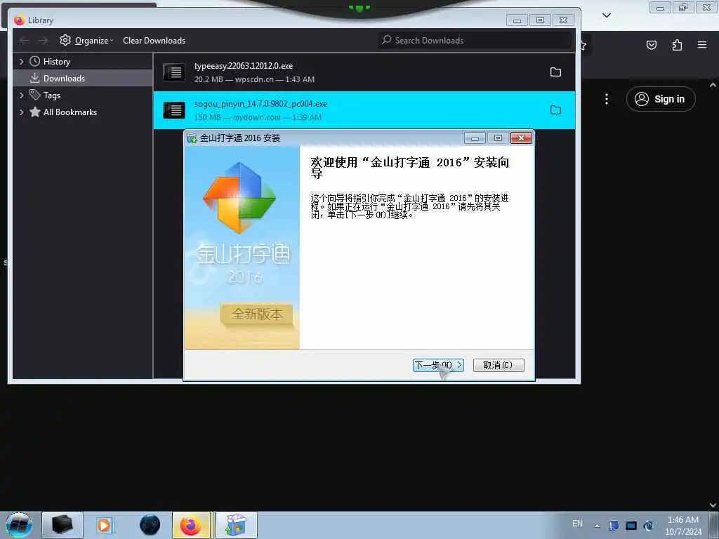Open media player taskbar icon
The width and height of the screenshot is (719, 539).
[x=105, y=525]
